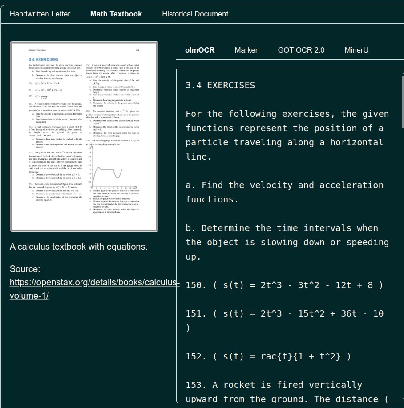Click the "3.4 EXERCISES" heading in the OCR text
The height and width of the screenshot is (408, 404).
pos(220,85)
